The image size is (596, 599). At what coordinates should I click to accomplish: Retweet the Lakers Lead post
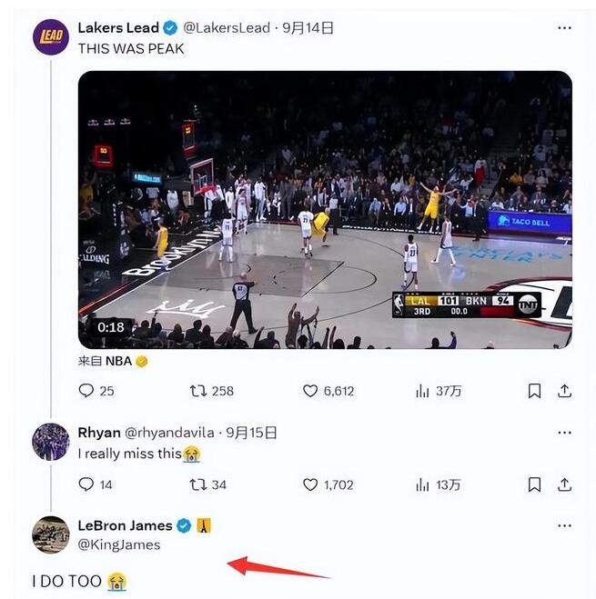tap(197, 391)
